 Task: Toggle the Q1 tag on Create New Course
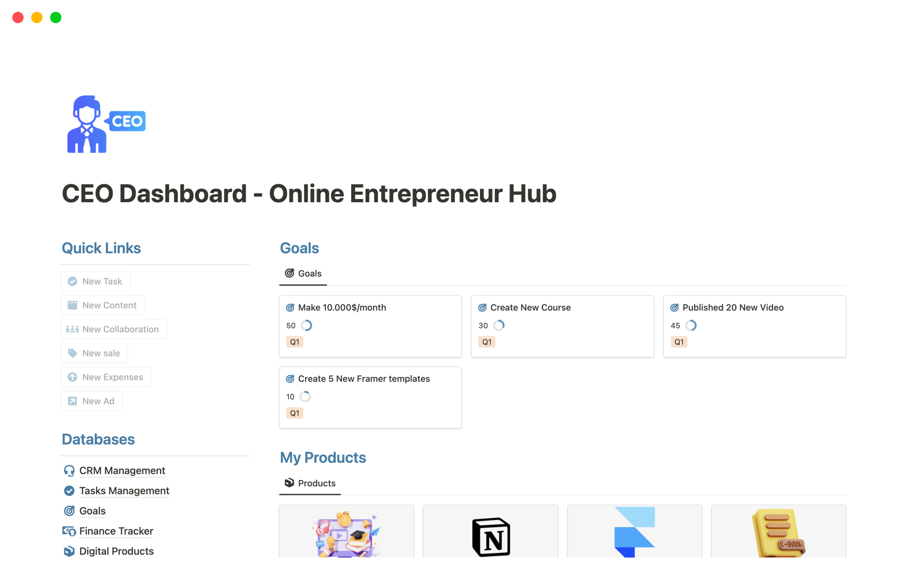click(x=487, y=342)
